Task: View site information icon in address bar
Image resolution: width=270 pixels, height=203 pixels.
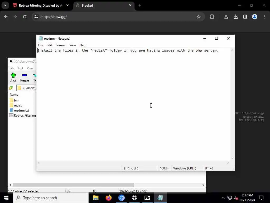Action: pyautogui.click(x=36, y=17)
